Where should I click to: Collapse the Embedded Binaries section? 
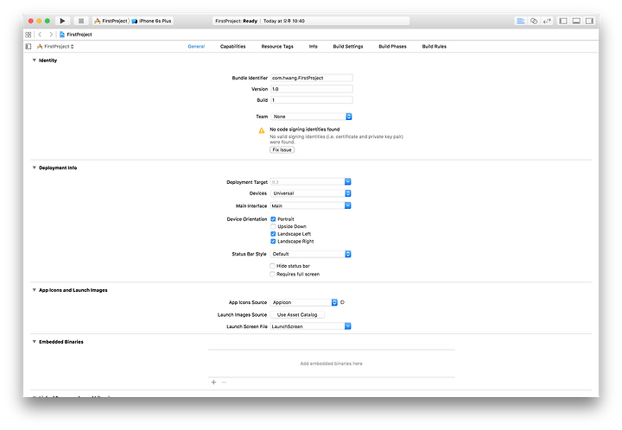(34, 342)
